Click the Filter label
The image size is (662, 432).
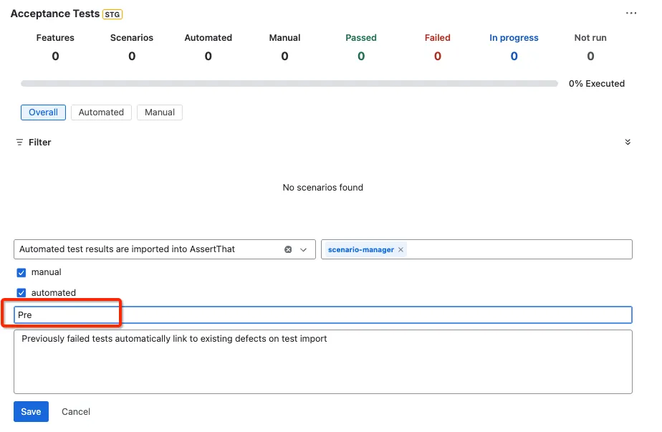point(39,143)
